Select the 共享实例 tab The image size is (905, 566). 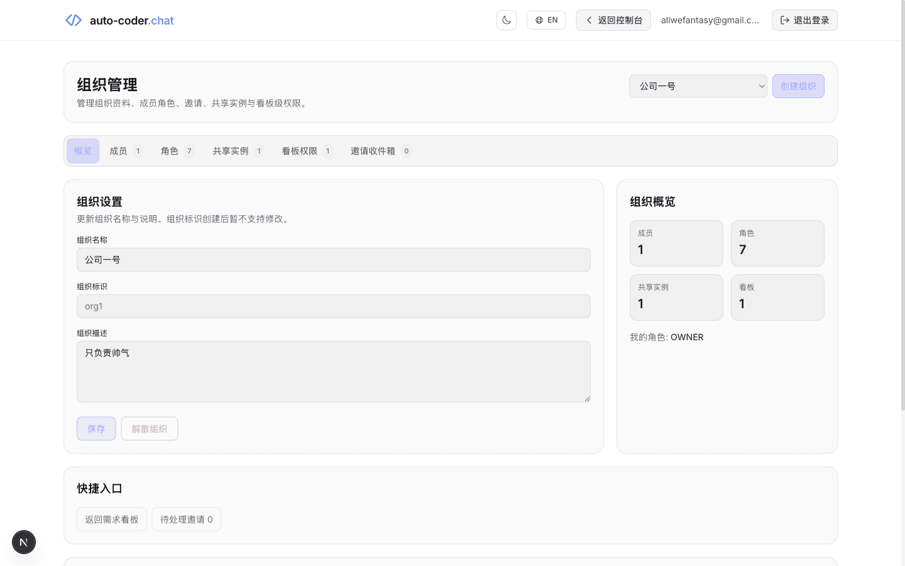(x=237, y=151)
